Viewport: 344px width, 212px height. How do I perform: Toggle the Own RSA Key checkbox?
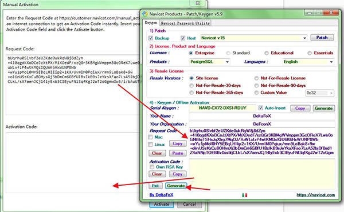click(152, 167)
